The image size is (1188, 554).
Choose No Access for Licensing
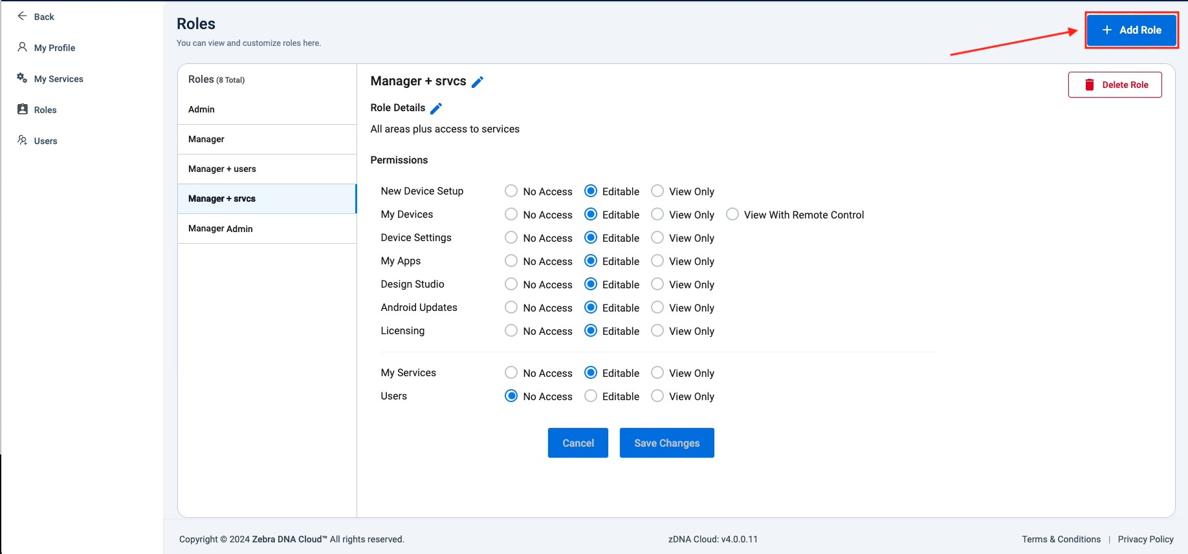pyautogui.click(x=511, y=331)
